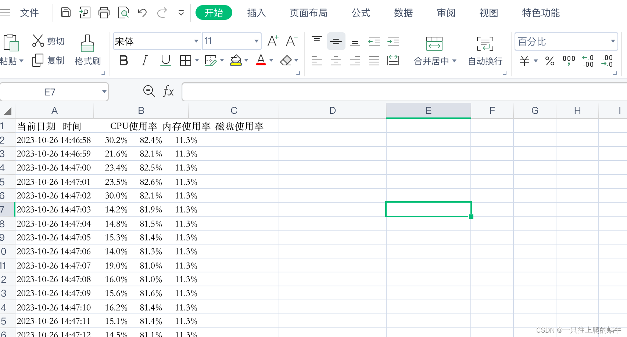Image resolution: width=627 pixels, height=337 pixels.
Task: Expand the 粘贴 dropdown arrow
Action: tap(21, 61)
